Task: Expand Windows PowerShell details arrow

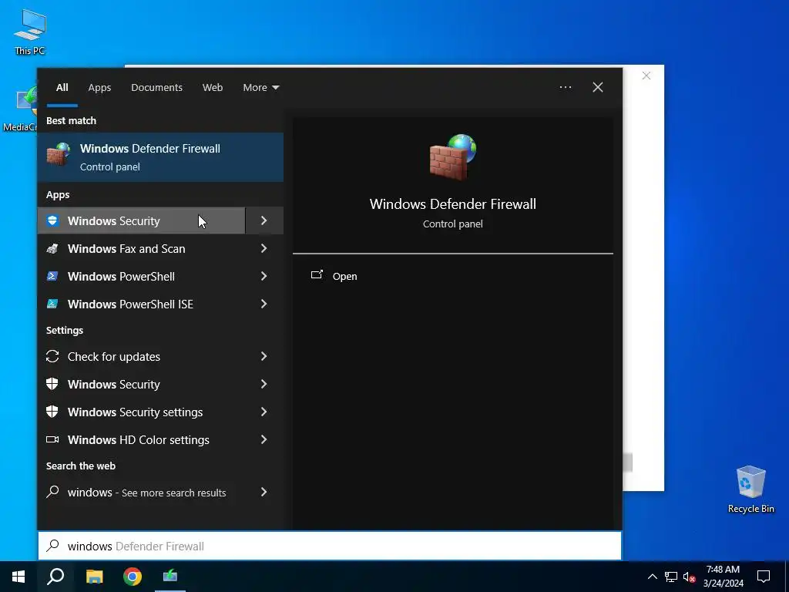Action: coord(264,276)
